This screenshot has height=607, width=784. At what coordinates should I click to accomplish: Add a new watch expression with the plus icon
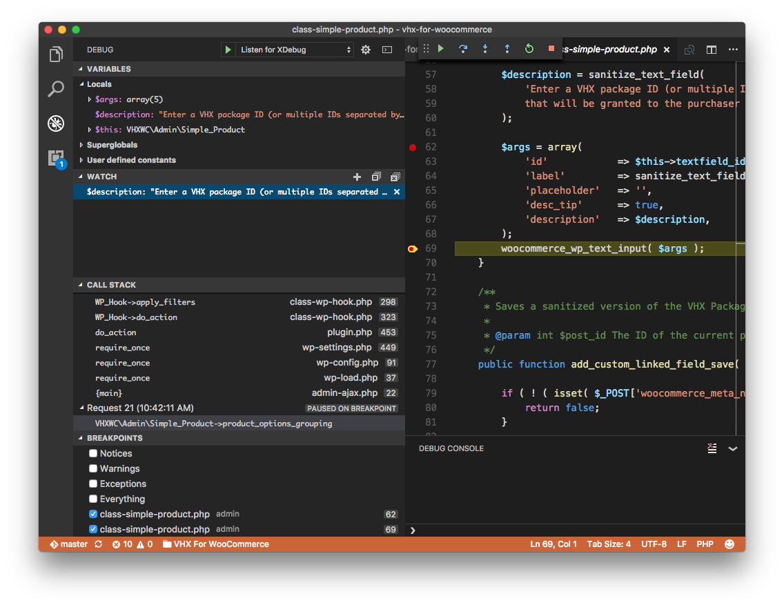tap(357, 177)
